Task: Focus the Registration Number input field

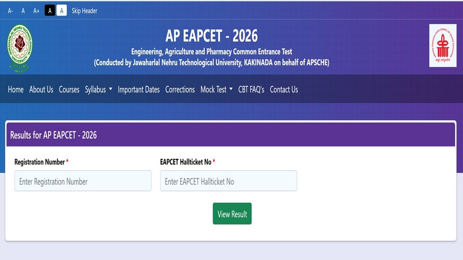Action: [x=83, y=181]
